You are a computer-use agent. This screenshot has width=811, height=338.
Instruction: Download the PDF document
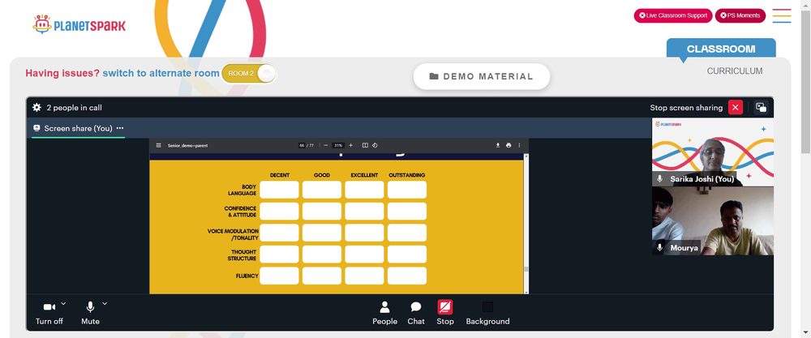click(x=498, y=145)
